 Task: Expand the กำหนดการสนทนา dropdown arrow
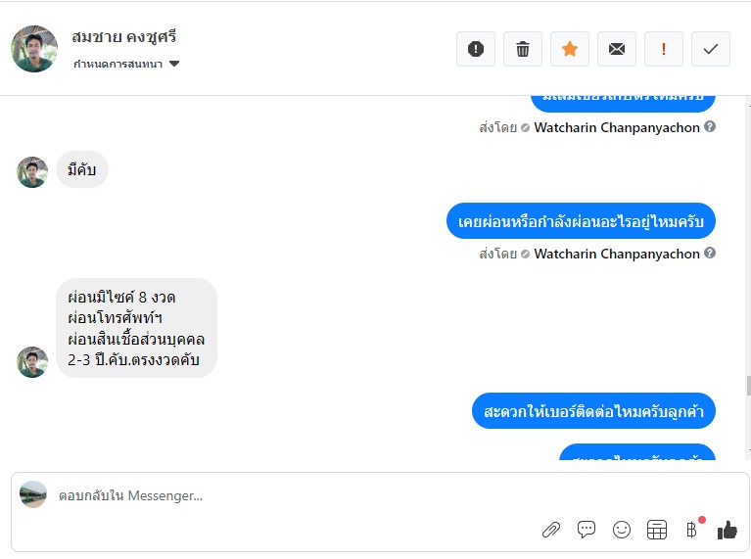pos(174,64)
